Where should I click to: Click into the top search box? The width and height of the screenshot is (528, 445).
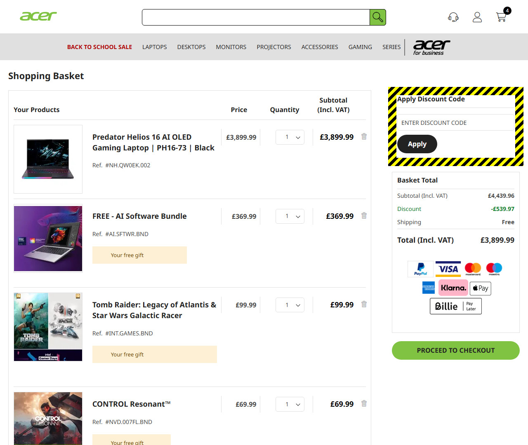(256, 17)
